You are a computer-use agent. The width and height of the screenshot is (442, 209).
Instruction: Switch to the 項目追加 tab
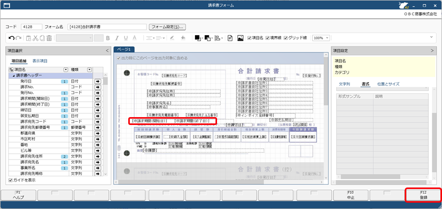click(x=19, y=61)
